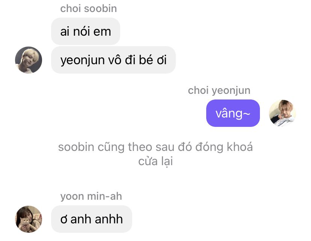Screen dimensions: 311x241
Task: Click the word "theo" in the narration
Action: [140, 147]
